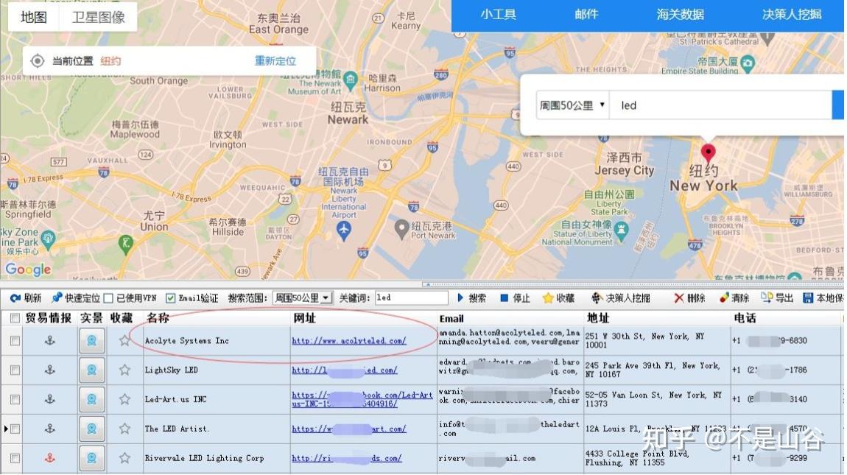This screenshot has height=475, width=847.
Task: Star The LED Artist as favorite
Action: 124,429
